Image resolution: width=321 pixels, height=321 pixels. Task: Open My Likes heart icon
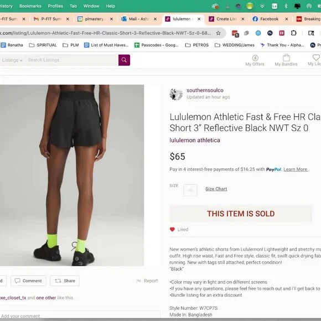point(316,58)
